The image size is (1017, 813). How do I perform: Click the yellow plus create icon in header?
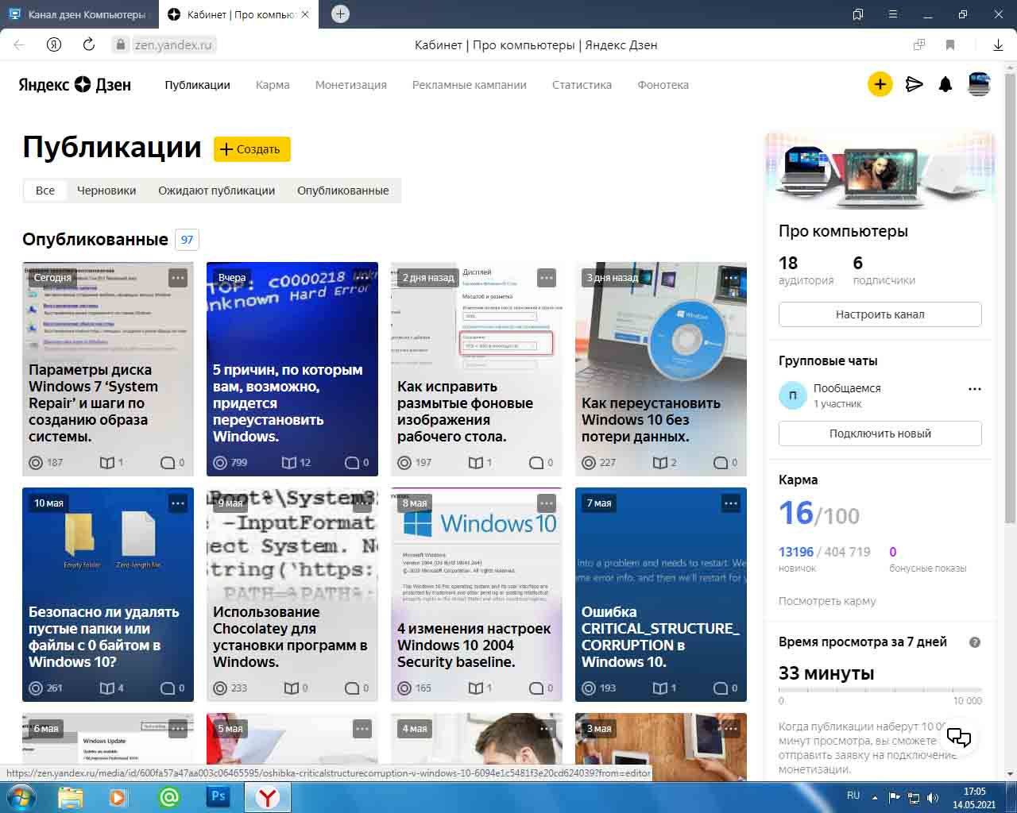pos(880,84)
